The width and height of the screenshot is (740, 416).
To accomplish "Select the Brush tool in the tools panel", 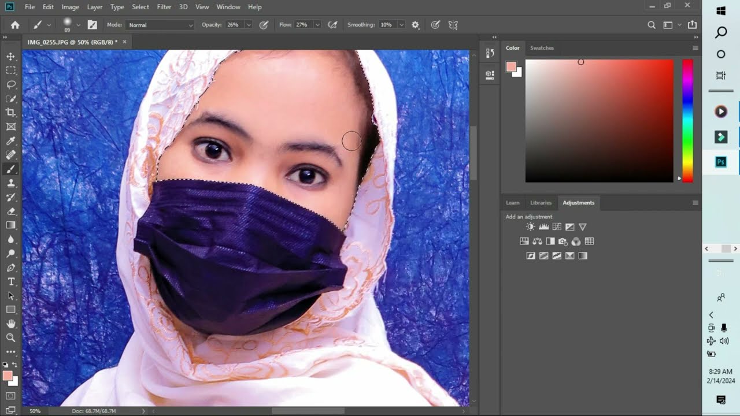I will [x=10, y=169].
